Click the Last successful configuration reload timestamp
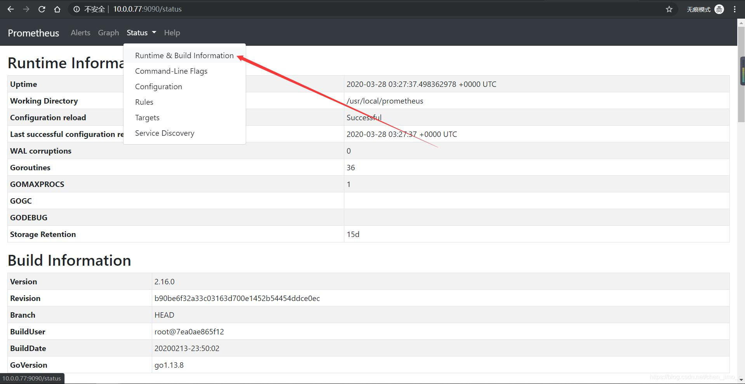The height and width of the screenshot is (384, 745). coord(402,134)
